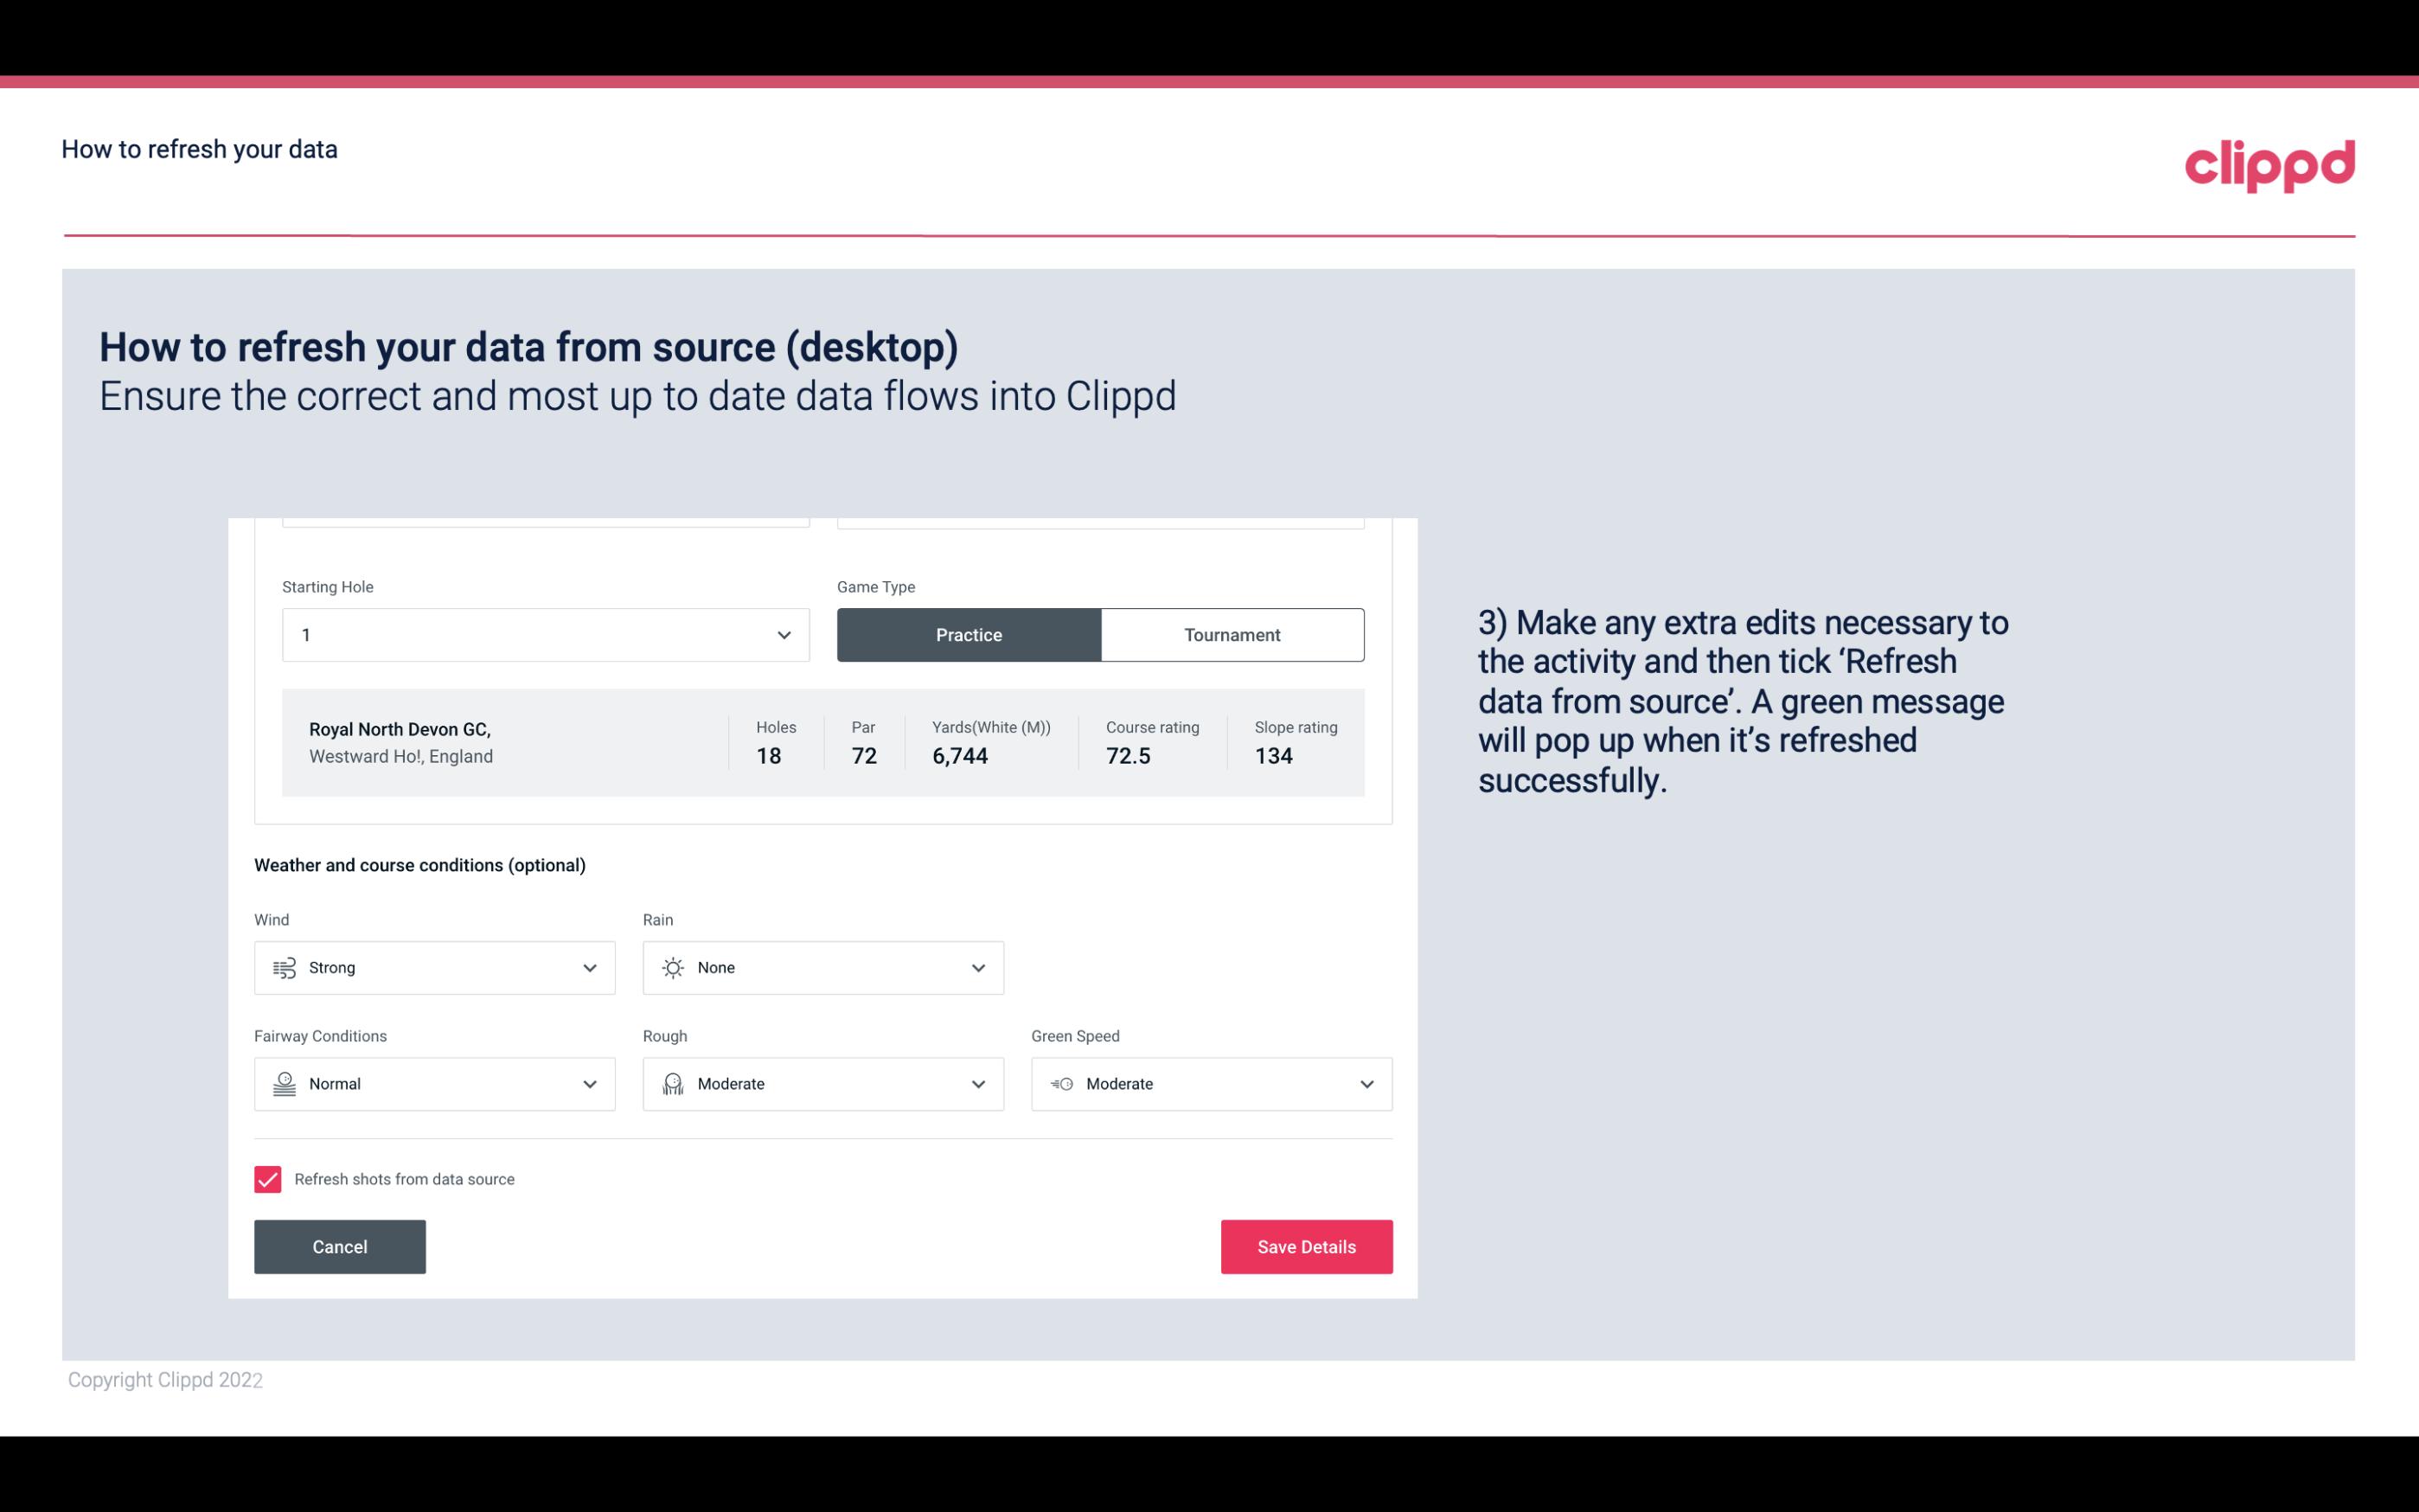Click the starting hole dropdown arrow
Screen dimensions: 2419x1512
(x=784, y=634)
